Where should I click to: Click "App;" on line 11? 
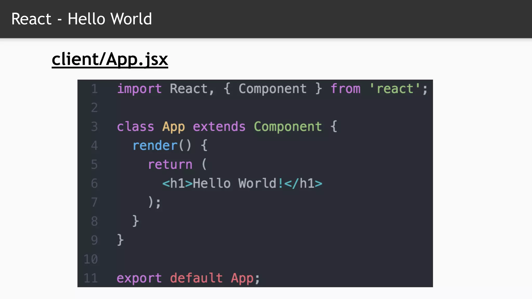pos(245,278)
